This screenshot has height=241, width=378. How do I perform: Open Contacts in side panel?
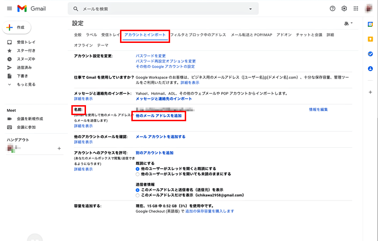tap(370, 69)
